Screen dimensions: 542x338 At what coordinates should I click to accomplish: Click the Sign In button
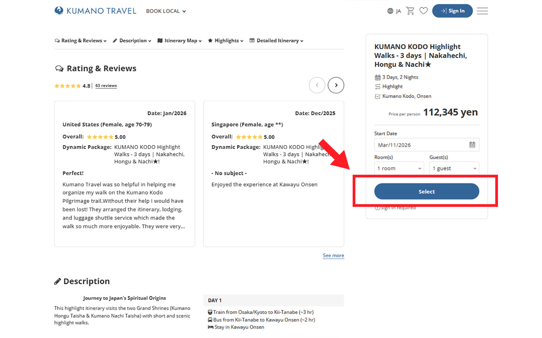tap(452, 11)
